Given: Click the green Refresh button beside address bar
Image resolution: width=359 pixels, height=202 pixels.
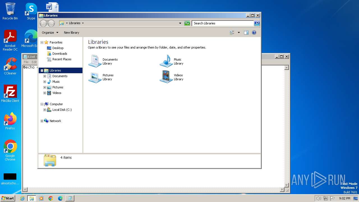Looking at the screenshot, I should tap(187, 23).
